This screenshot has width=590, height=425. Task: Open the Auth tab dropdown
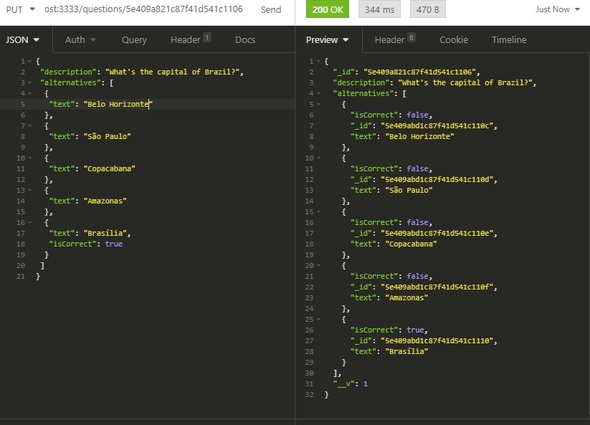point(80,40)
